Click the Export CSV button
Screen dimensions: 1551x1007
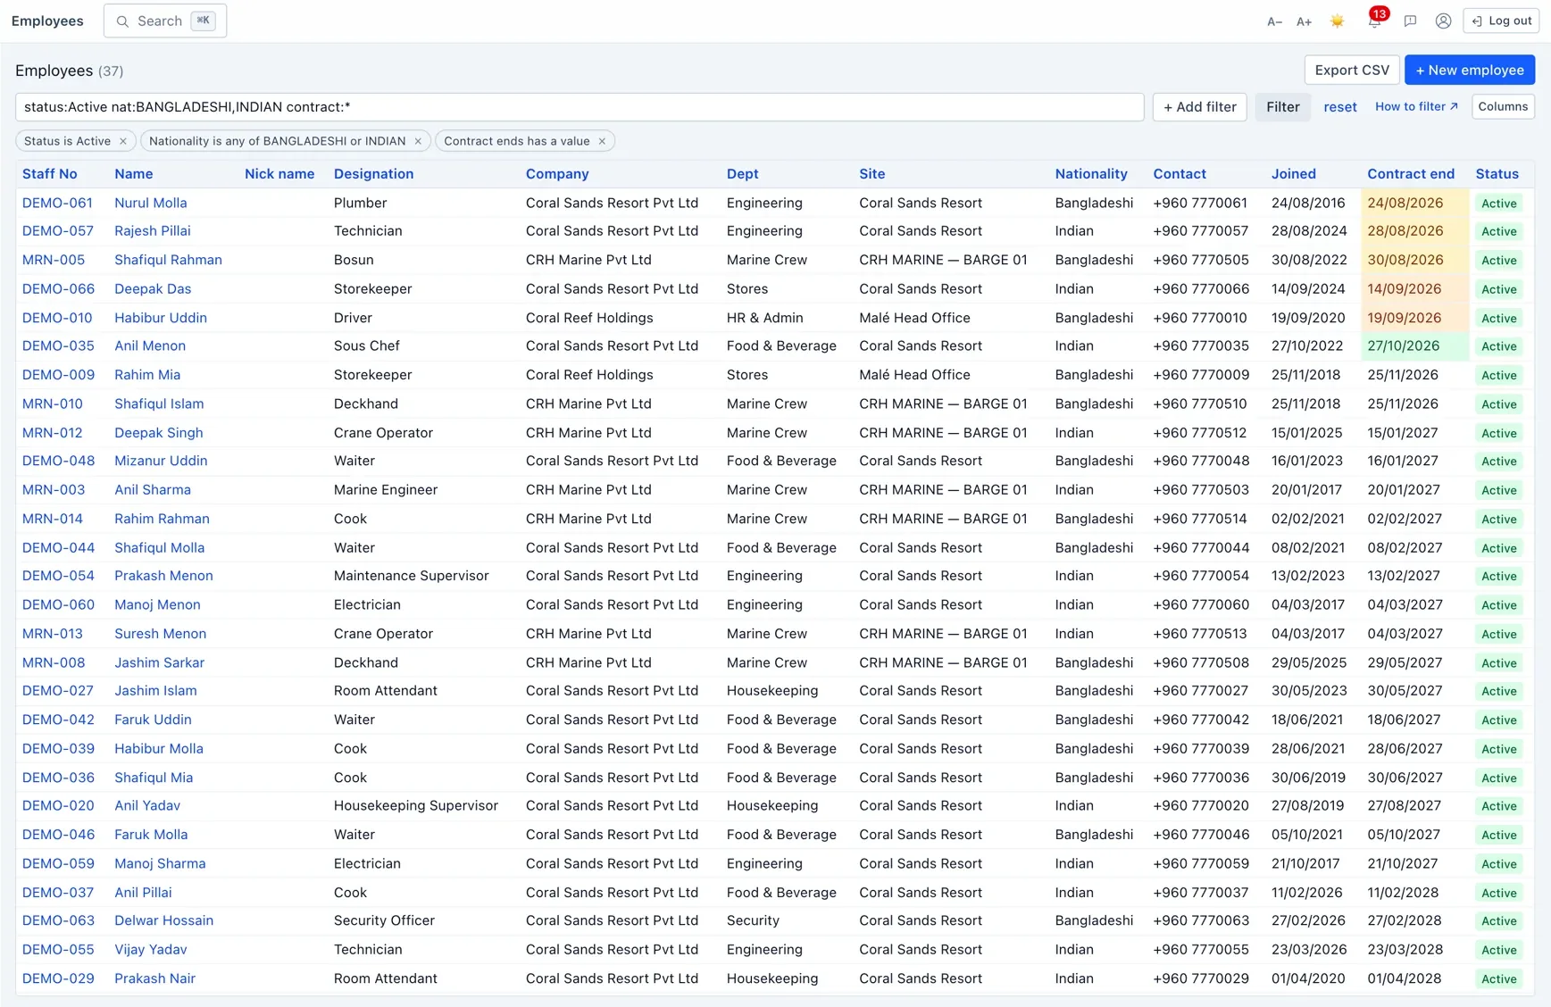tap(1352, 70)
